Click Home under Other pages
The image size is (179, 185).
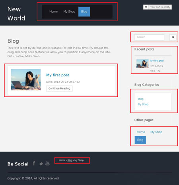tap(141, 132)
